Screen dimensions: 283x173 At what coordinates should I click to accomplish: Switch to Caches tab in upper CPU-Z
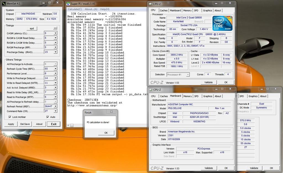(x=164, y=10)
